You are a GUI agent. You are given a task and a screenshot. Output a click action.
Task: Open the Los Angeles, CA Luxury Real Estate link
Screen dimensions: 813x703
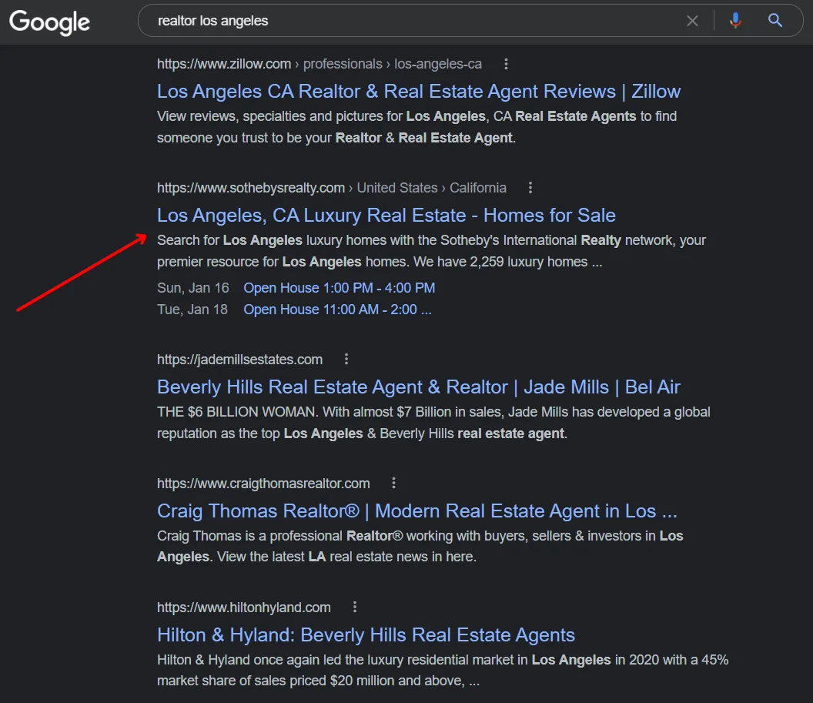(x=386, y=215)
